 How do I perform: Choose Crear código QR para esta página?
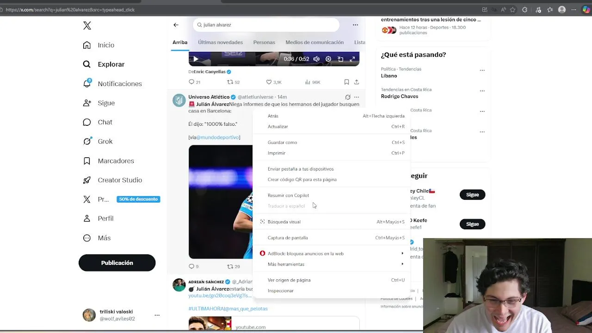[x=332, y=179]
